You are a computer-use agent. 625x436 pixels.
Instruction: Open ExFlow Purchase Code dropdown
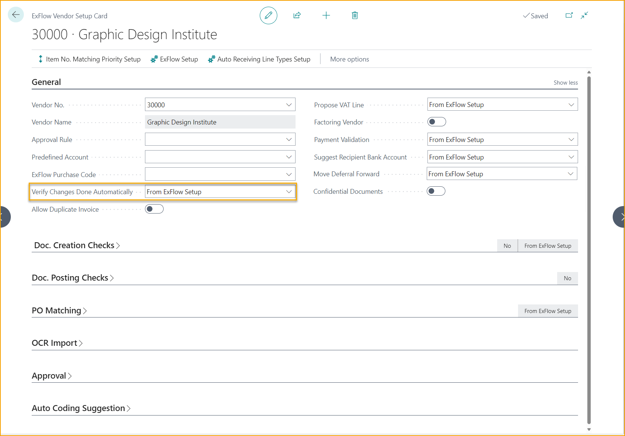(289, 174)
